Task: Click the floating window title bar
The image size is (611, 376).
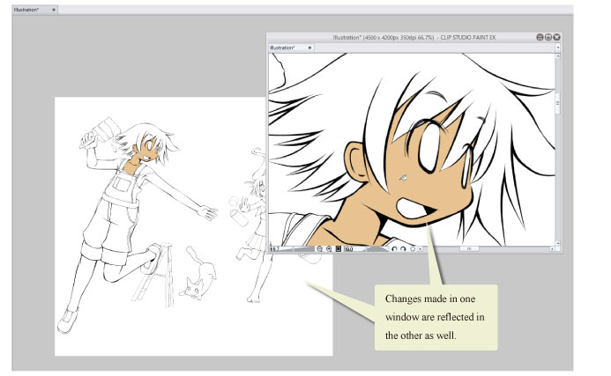Action: (x=414, y=37)
